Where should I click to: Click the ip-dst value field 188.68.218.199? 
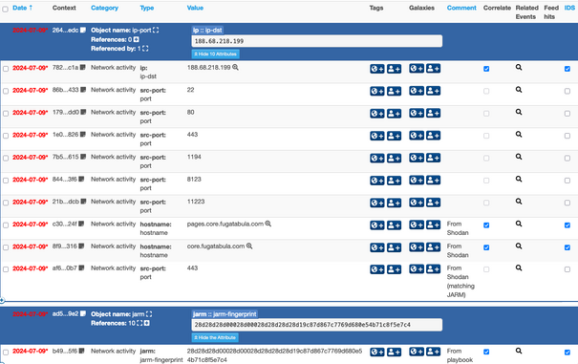click(x=316, y=41)
